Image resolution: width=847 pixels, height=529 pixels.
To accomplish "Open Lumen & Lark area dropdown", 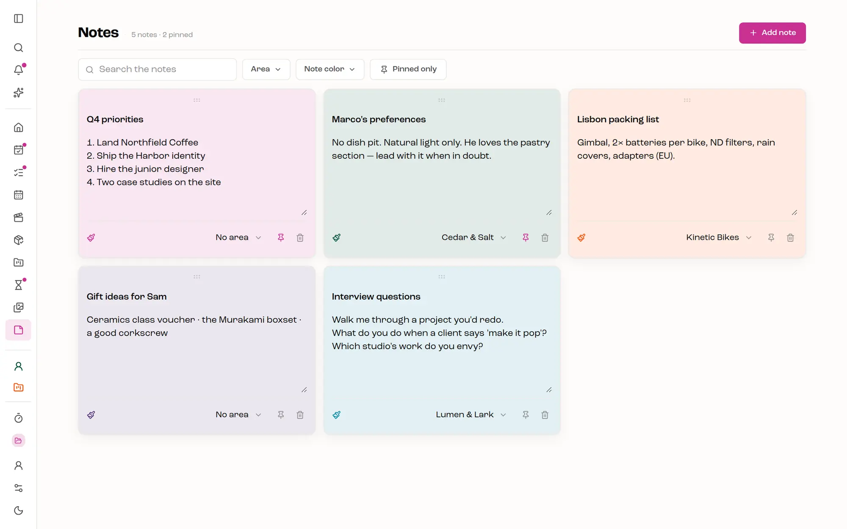I will pos(471,415).
